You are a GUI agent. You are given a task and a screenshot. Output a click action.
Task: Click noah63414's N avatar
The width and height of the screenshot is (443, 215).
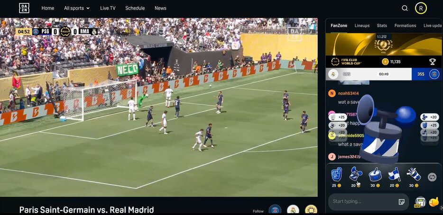(332, 93)
